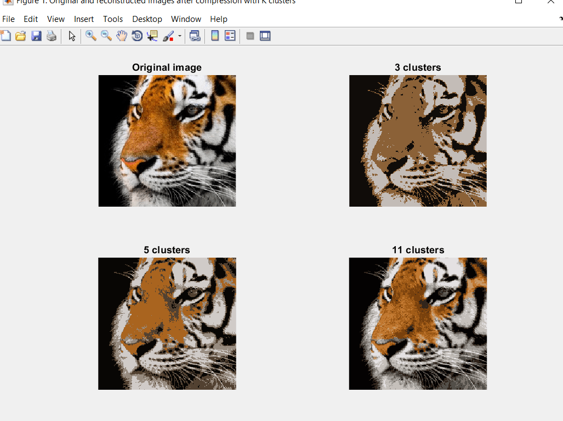Open the Tools menu

pos(113,19)
